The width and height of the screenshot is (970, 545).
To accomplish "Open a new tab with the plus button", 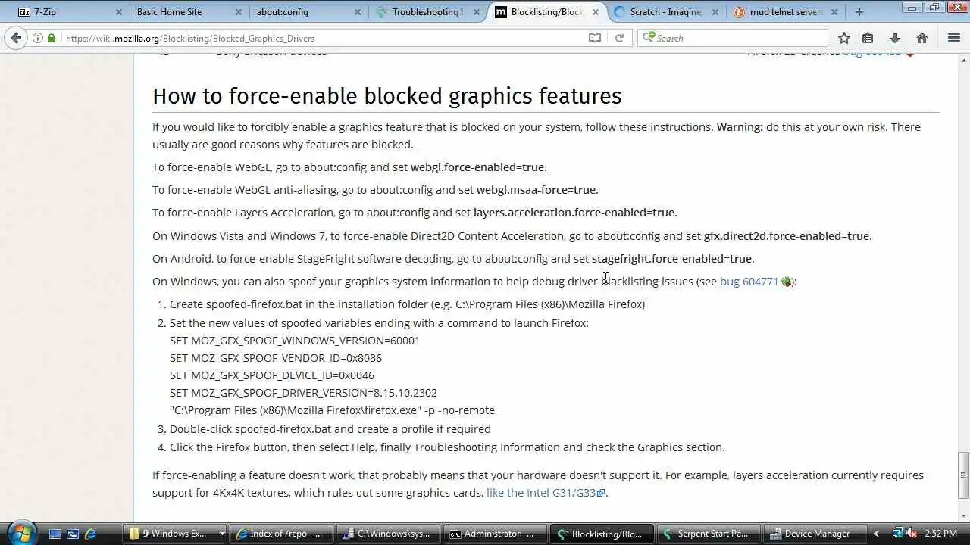I will pos(859,12).
